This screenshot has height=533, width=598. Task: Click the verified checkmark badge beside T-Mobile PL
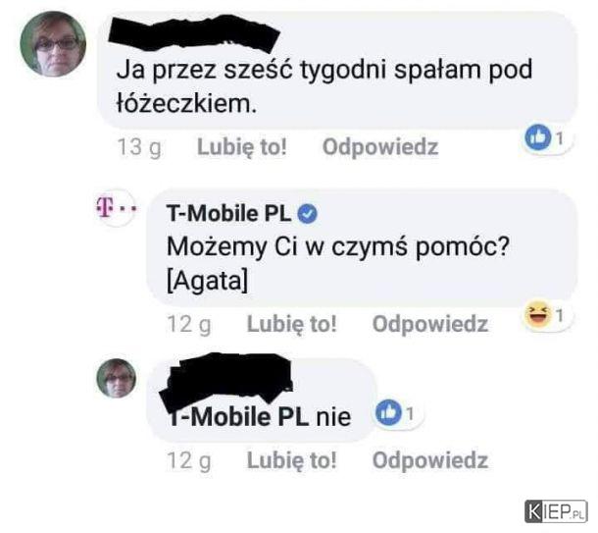(308, 213)
